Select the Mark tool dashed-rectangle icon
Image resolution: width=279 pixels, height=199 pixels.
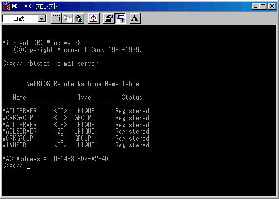[56, 18]
